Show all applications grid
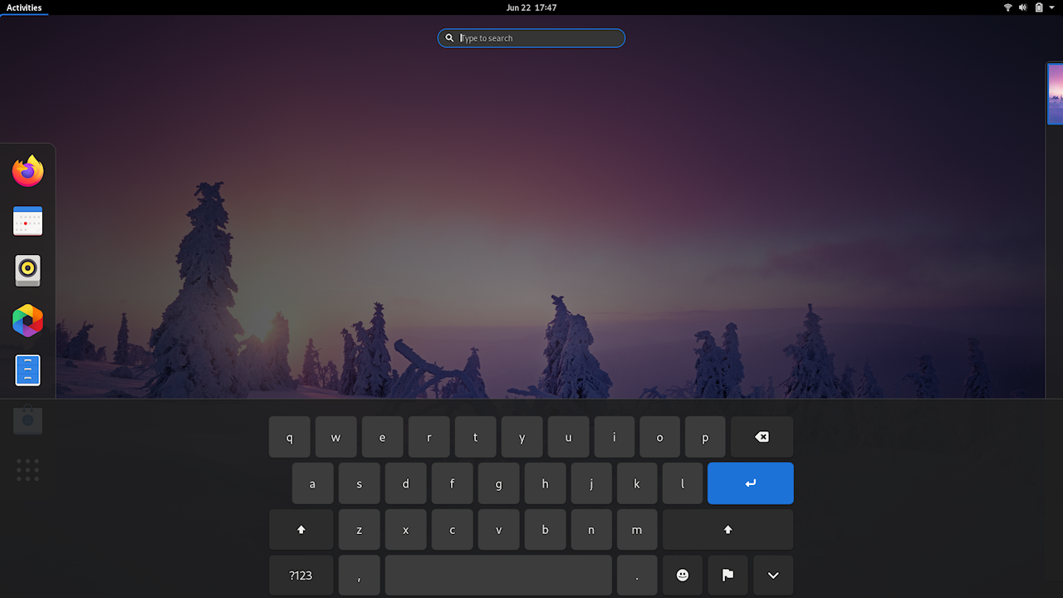 pos(27,470)
